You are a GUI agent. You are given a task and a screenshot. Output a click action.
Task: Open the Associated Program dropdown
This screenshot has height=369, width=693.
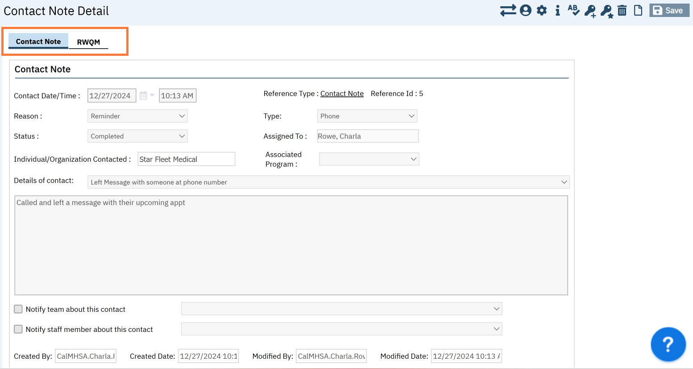point(369,159)
